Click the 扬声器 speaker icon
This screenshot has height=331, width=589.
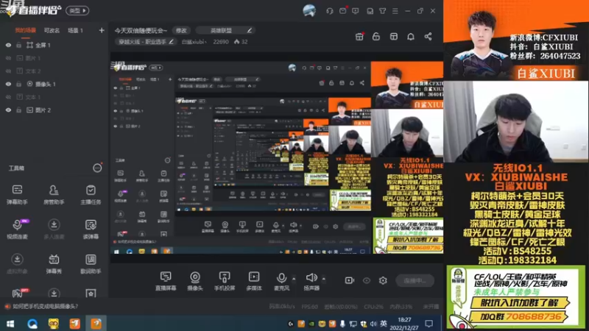[x=311, y=278]
